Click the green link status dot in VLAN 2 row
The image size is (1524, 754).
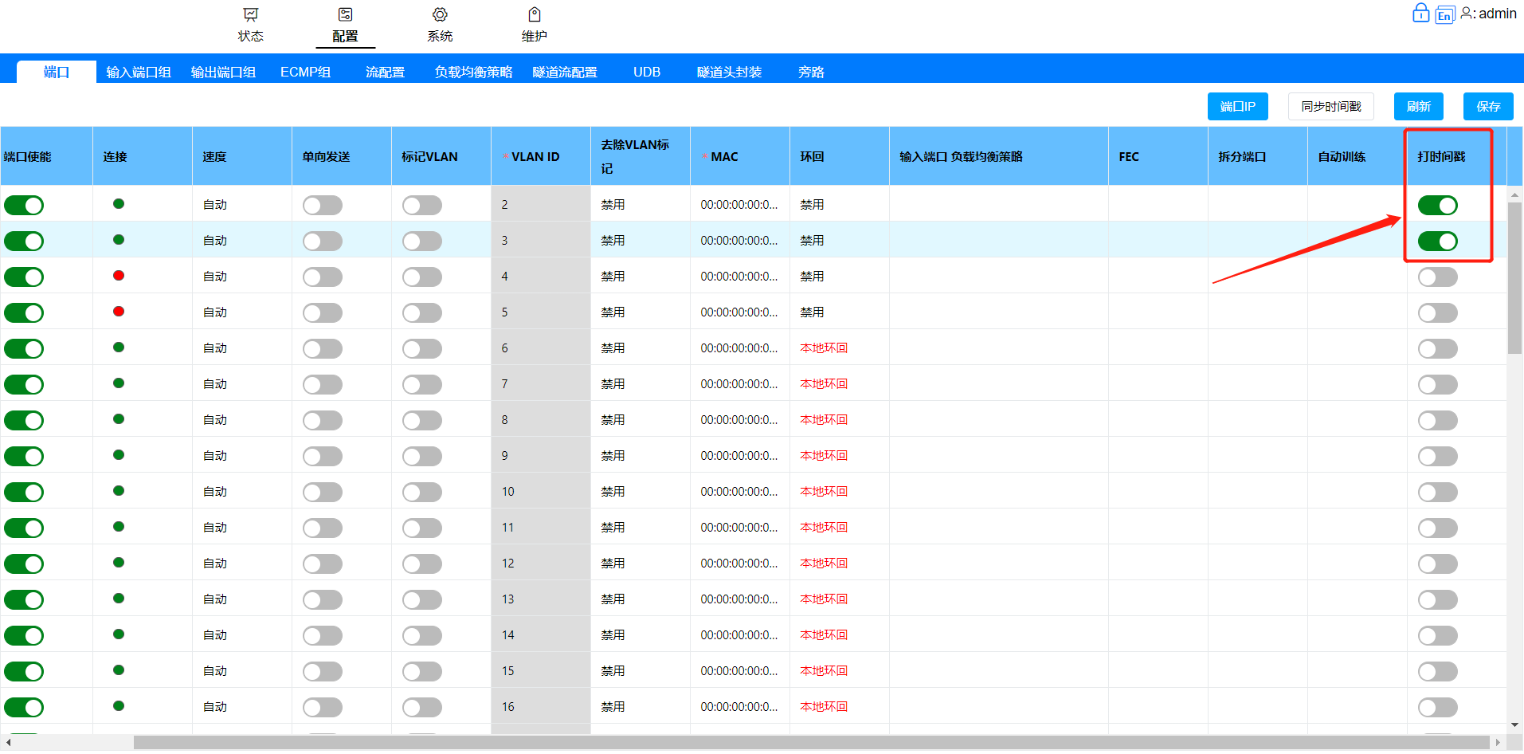click(119, 204)
